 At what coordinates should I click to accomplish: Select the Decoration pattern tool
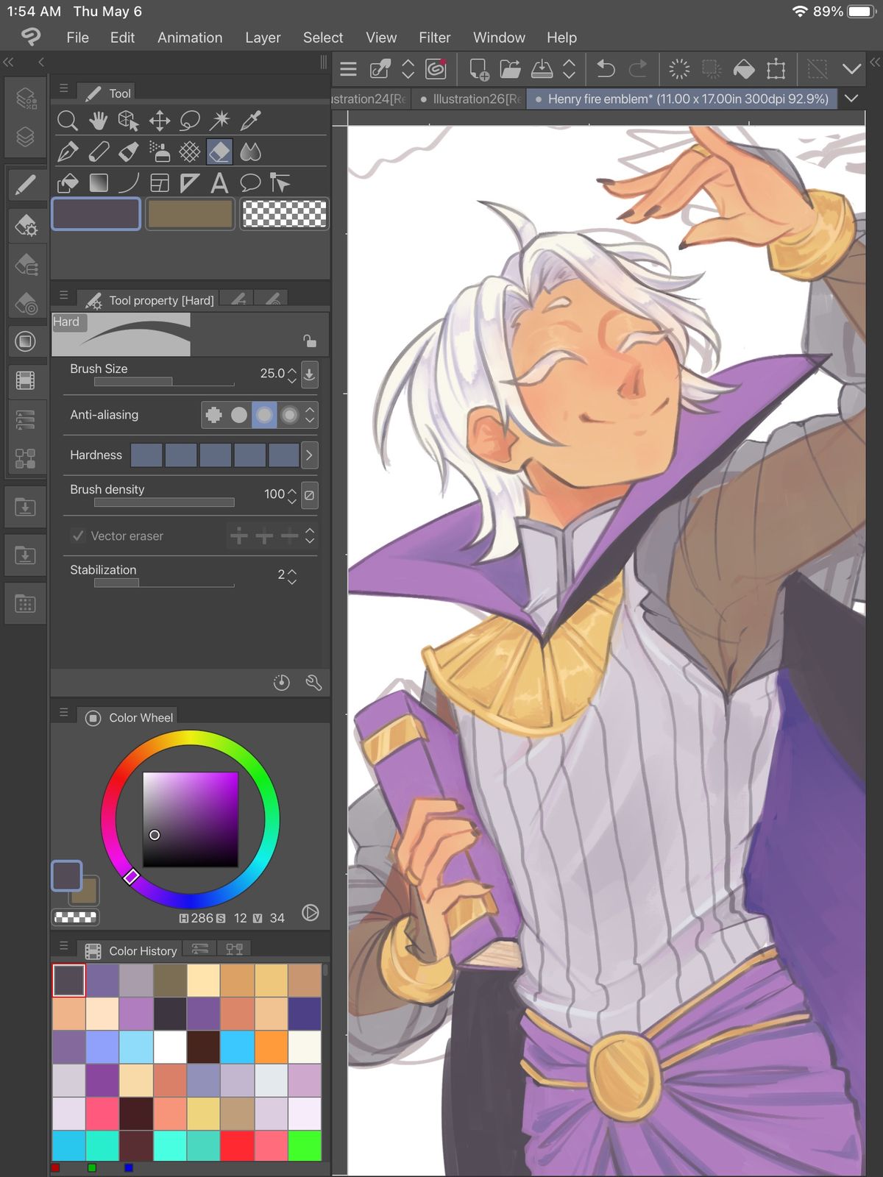click(190, 152)
